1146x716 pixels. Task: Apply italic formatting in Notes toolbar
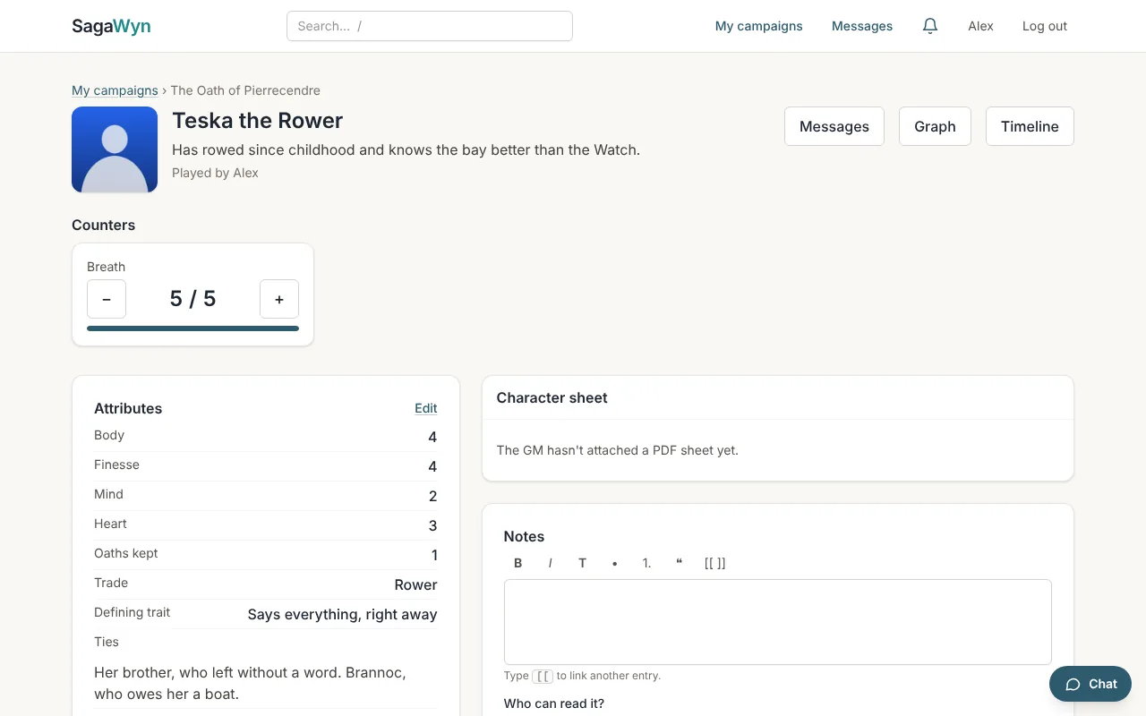[x=550, y=563]
